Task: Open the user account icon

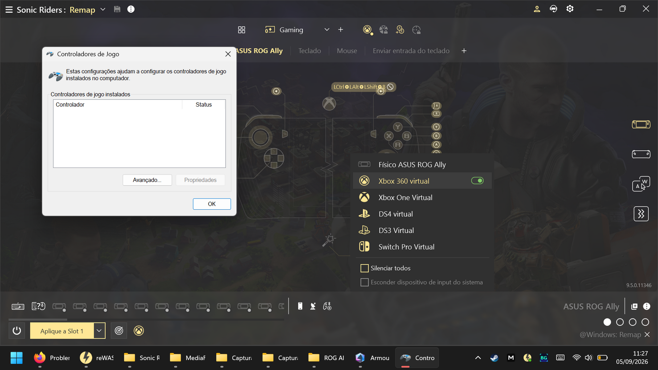Action: click(x=537, y=9)
